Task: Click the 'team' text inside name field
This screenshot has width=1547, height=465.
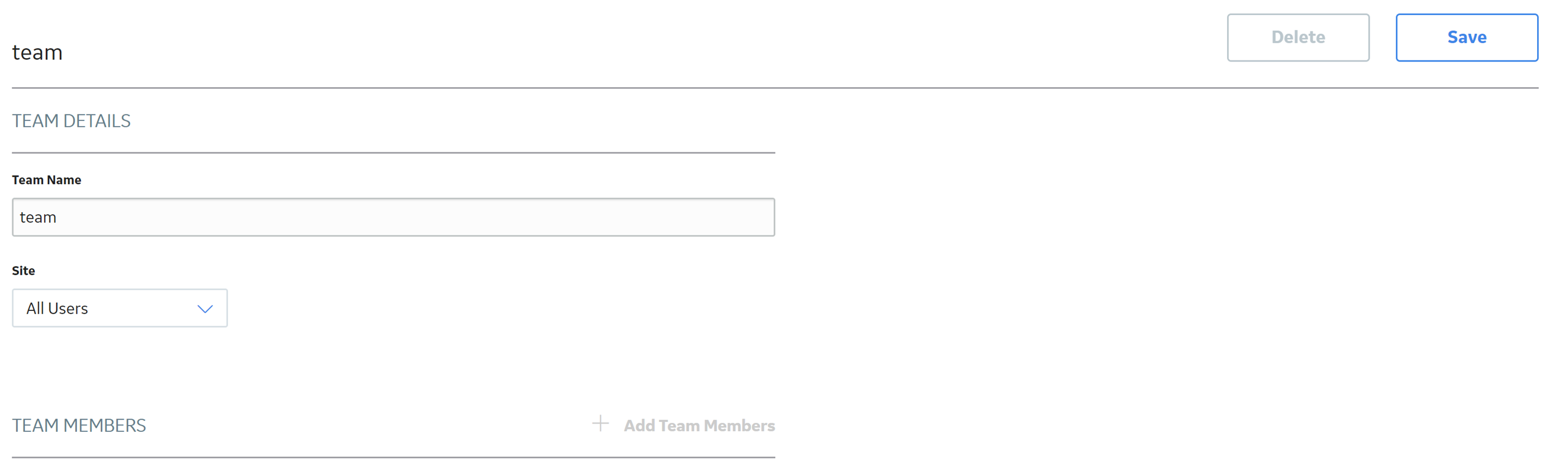Action: click(38, 217)
